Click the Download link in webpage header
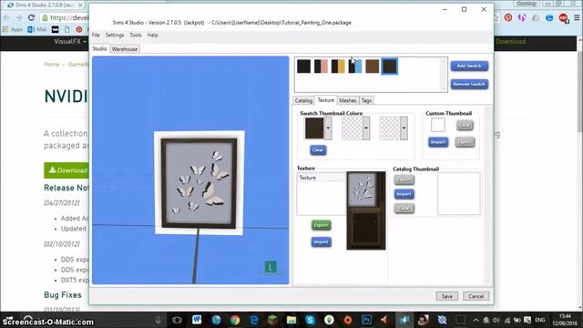 point(510,41)
